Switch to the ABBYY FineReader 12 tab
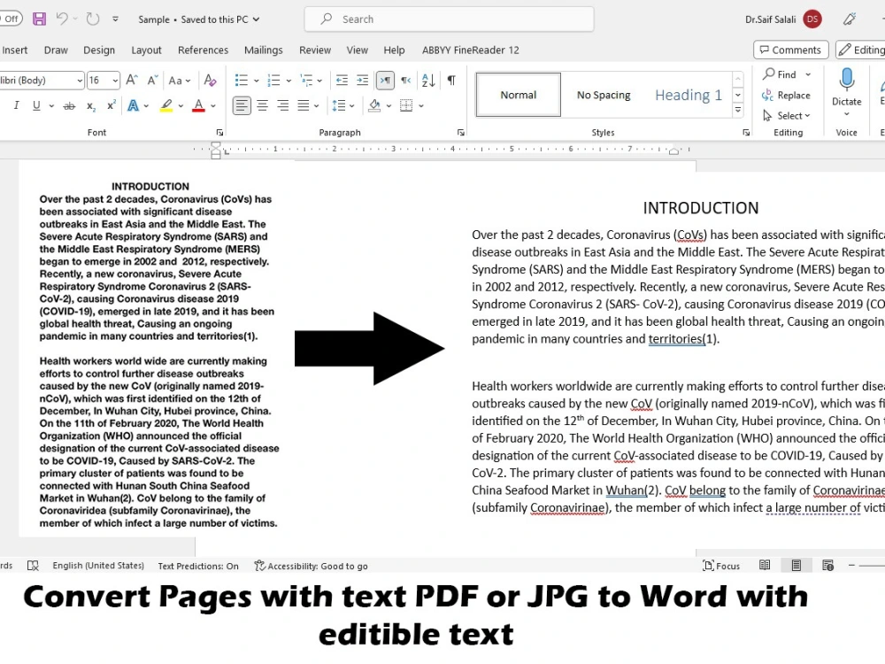This screenshot has width=885, height=664. 470,50
